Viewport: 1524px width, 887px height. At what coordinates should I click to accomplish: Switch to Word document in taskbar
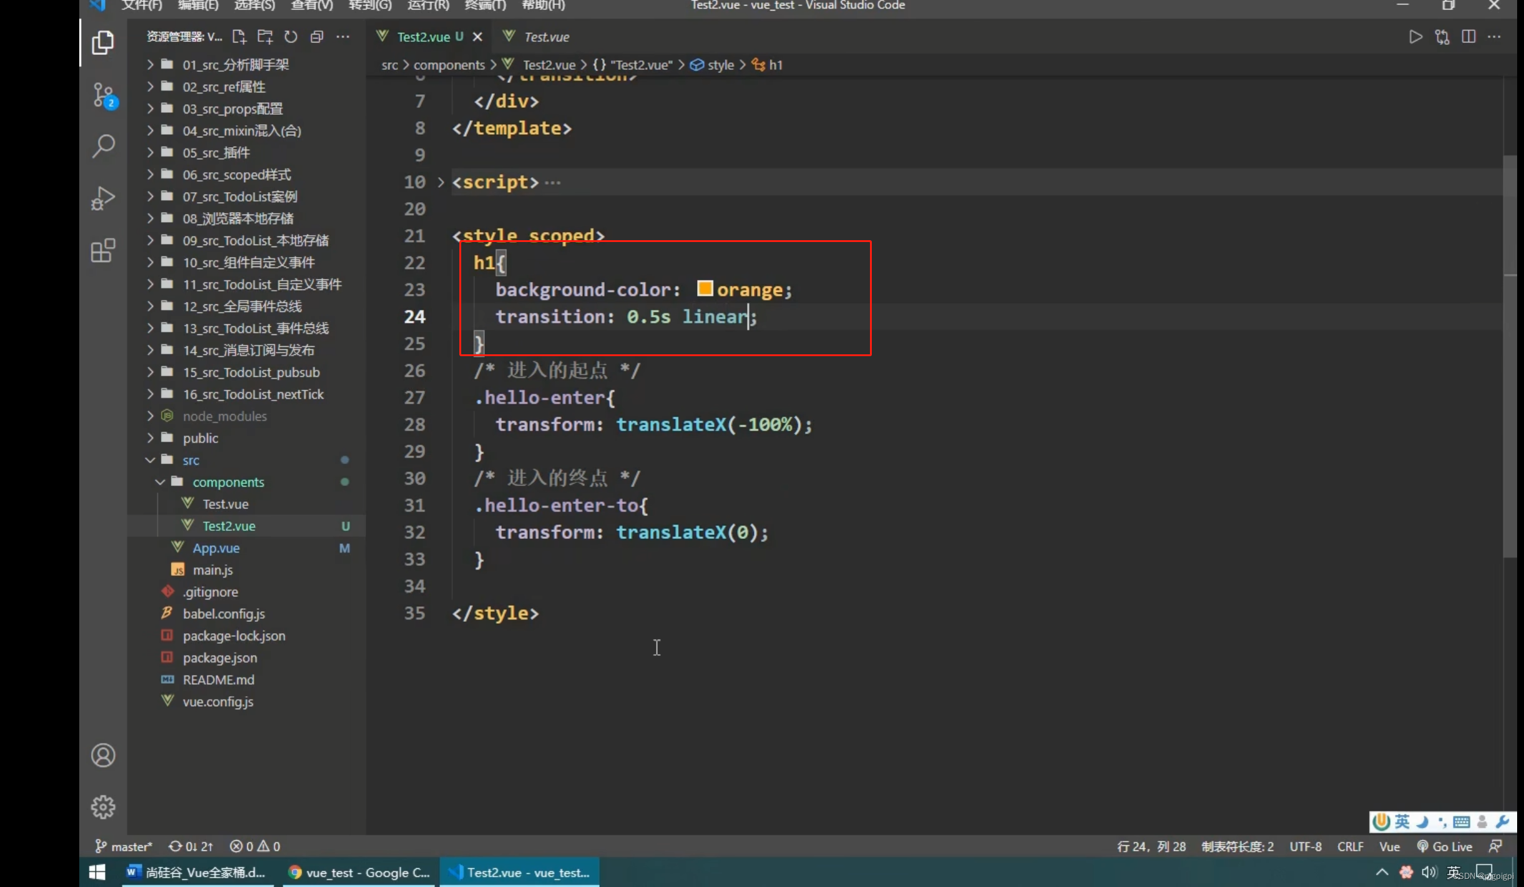coord(197,873)
